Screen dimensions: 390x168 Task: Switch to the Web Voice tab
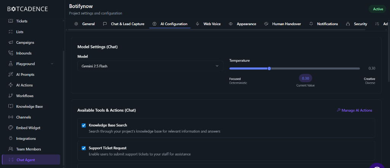[x=208, y=24]
